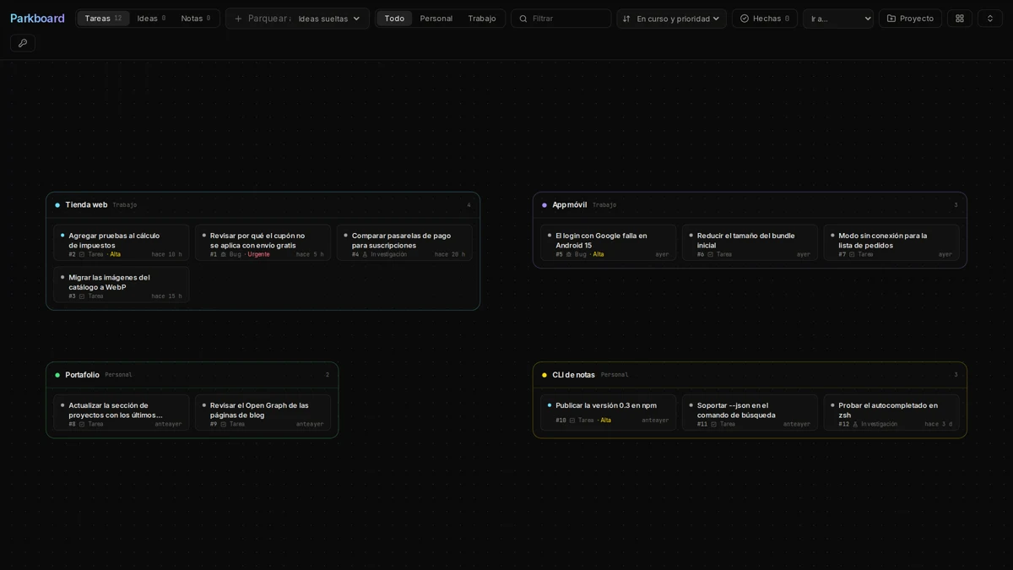Open the Tienda web project header
1013x570 pixels.
(x=263, y=205)
